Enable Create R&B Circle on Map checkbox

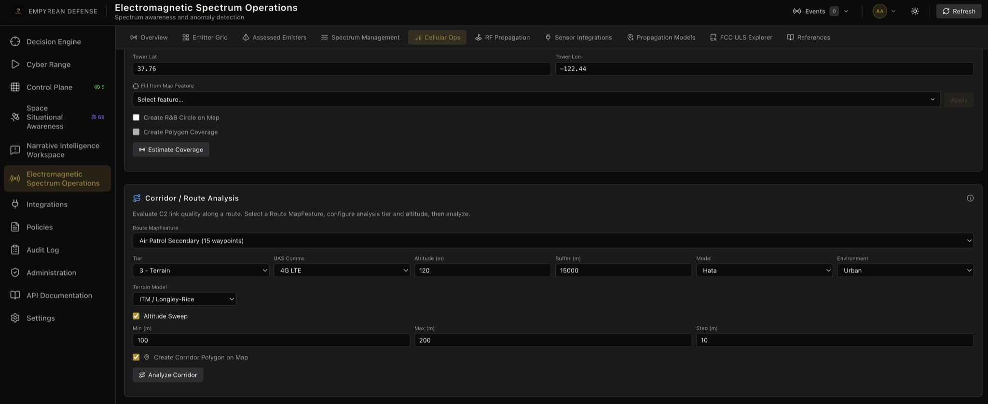pyautogui.click(x=136, y=117)
